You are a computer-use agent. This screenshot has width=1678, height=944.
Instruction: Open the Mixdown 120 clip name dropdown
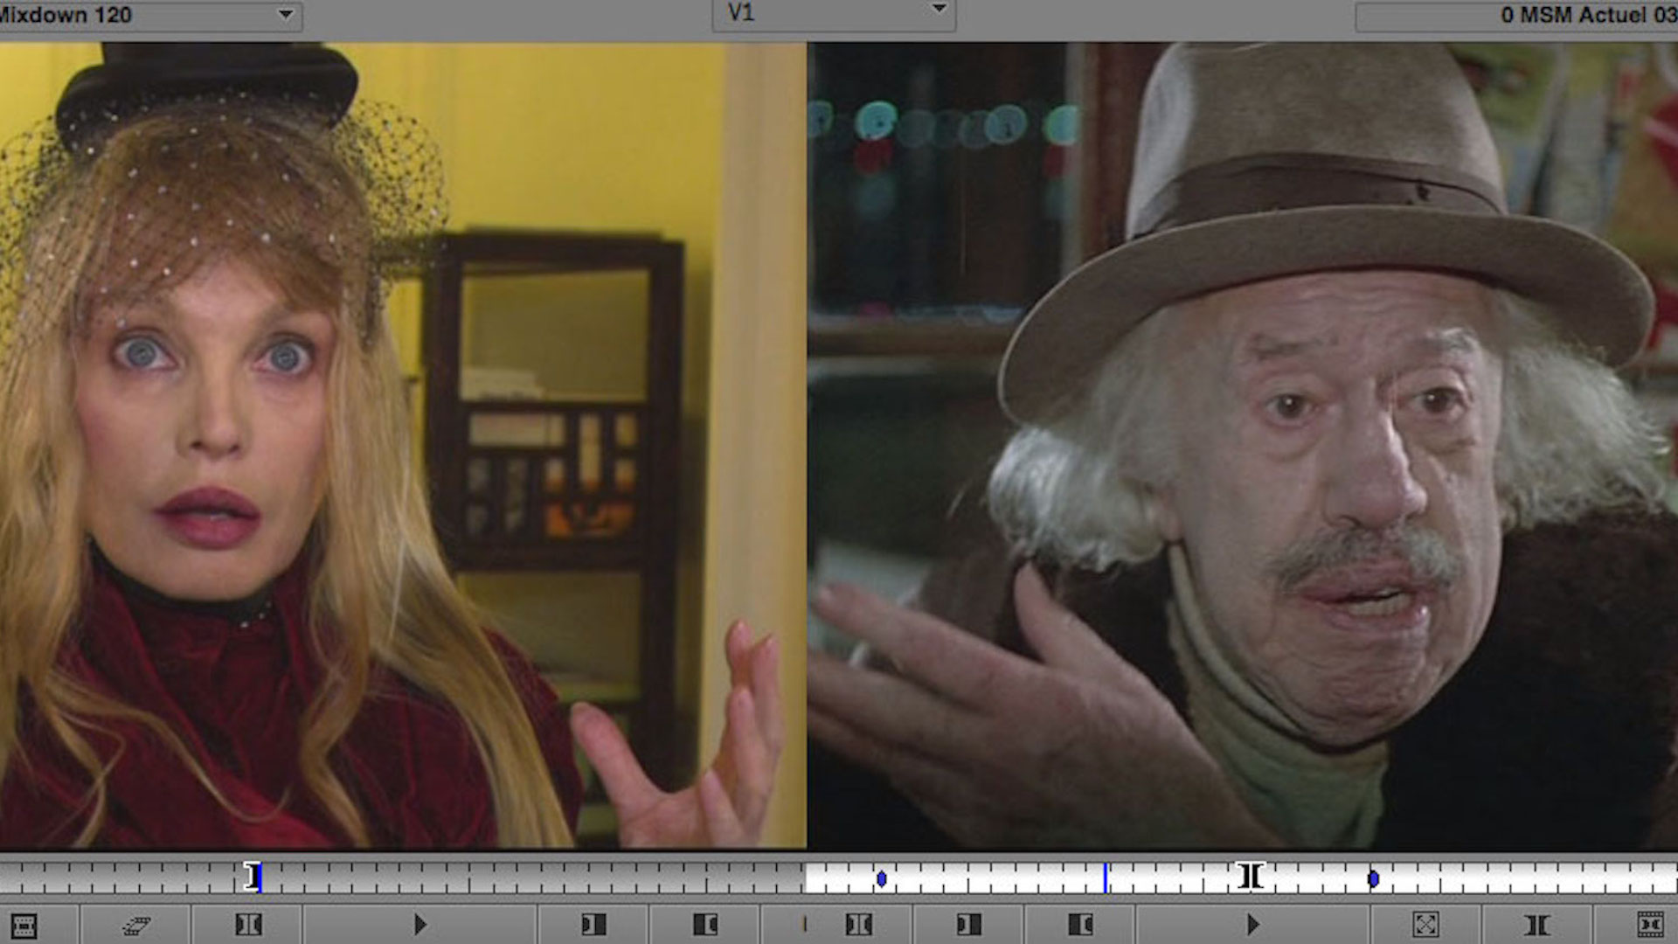point(285,15)
